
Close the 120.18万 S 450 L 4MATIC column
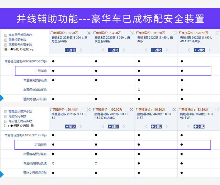tap(217, 33)
